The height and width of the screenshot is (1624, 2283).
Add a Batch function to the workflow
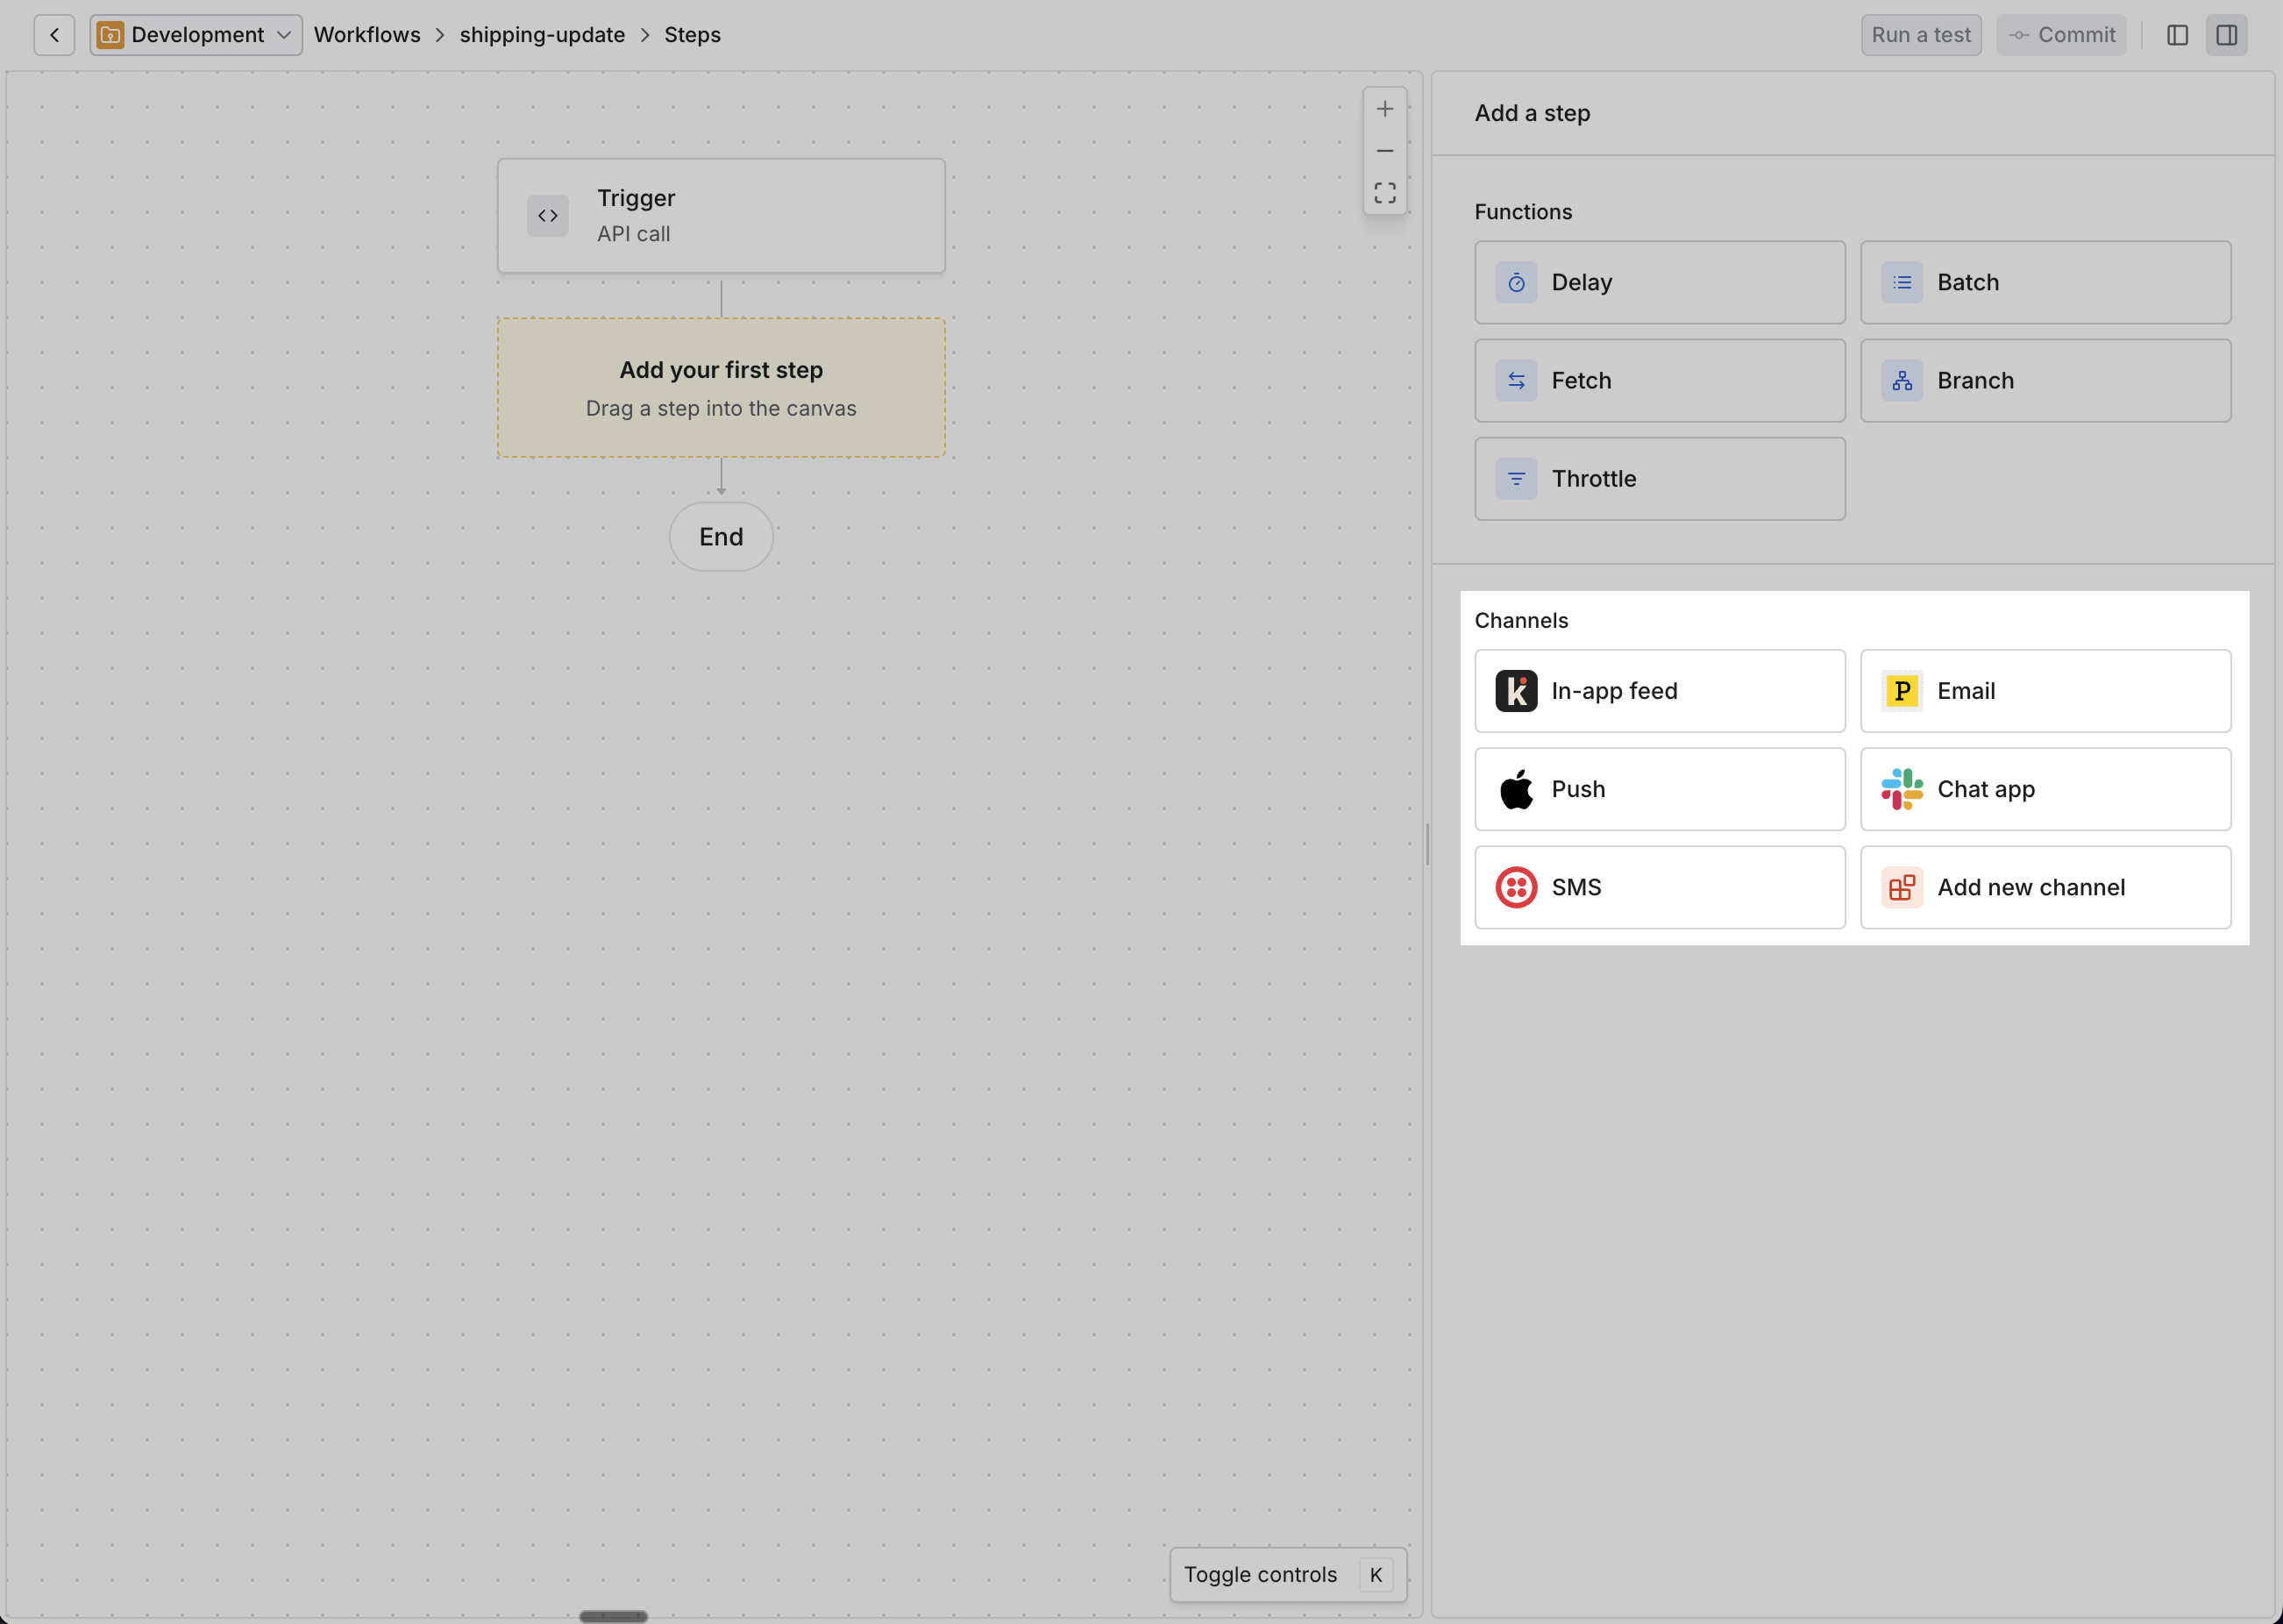point(2045,282)
